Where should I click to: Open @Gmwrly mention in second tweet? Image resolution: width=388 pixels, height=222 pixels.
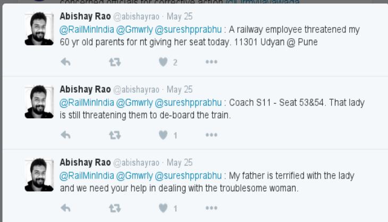point(134,103)
